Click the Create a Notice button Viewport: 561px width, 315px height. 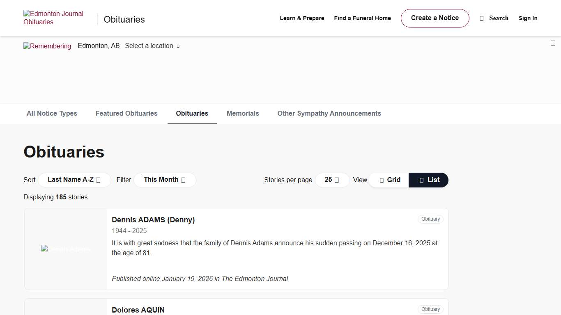click(x=435, y=18)
